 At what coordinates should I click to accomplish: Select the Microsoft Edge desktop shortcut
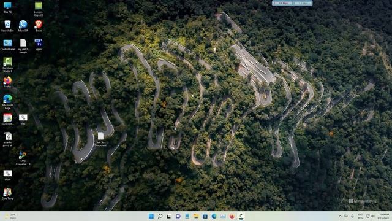click(7, 102)
